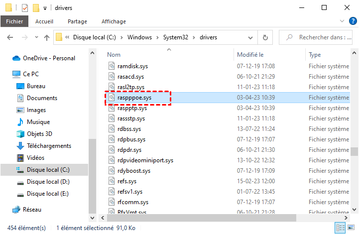Click the file list horizontal scrollbar thumb

point(202,218)
